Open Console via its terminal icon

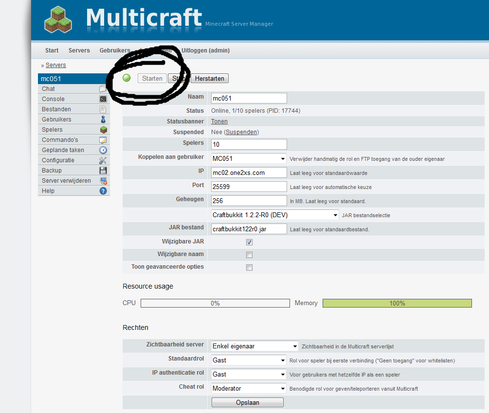[103, 99]
